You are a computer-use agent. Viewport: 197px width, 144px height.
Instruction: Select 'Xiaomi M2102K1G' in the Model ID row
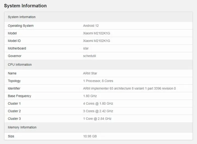point(97,41)
